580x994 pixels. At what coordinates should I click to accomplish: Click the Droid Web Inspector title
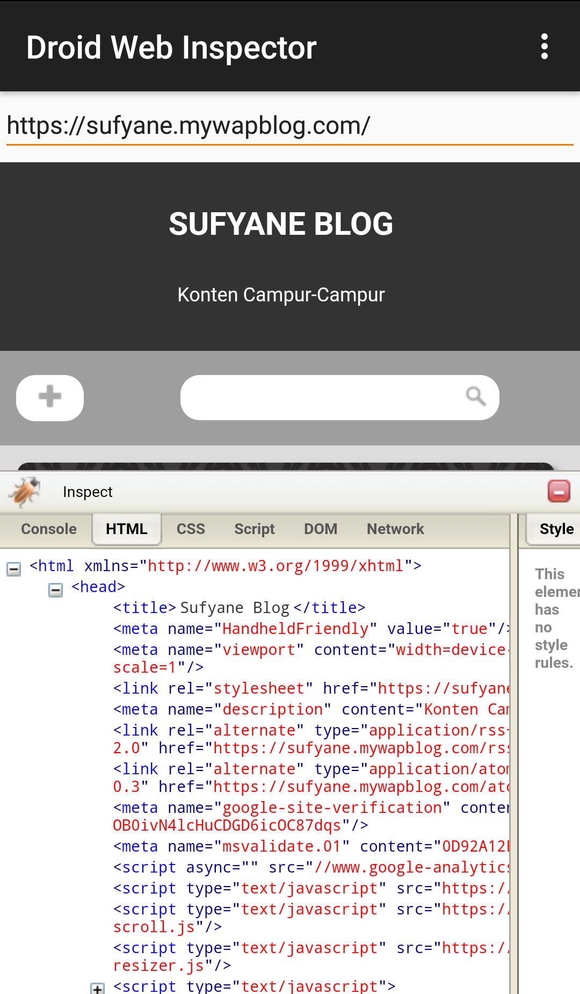click(x=171, y=47)
